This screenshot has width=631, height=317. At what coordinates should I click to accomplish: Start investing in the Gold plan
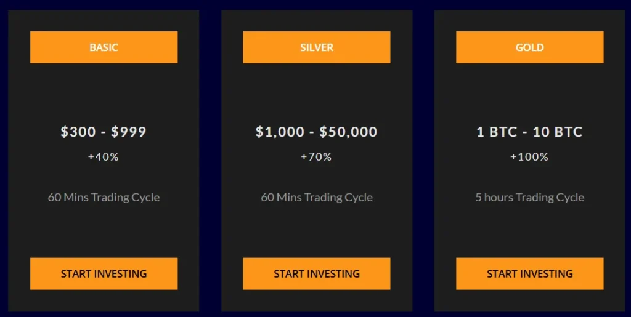tap(529, 273)
